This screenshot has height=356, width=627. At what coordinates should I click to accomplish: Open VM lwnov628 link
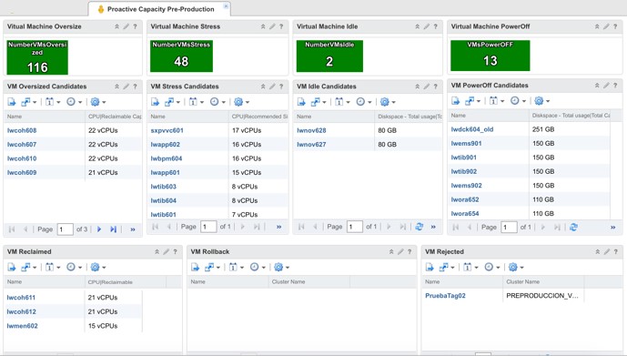[x=311, y=130]
